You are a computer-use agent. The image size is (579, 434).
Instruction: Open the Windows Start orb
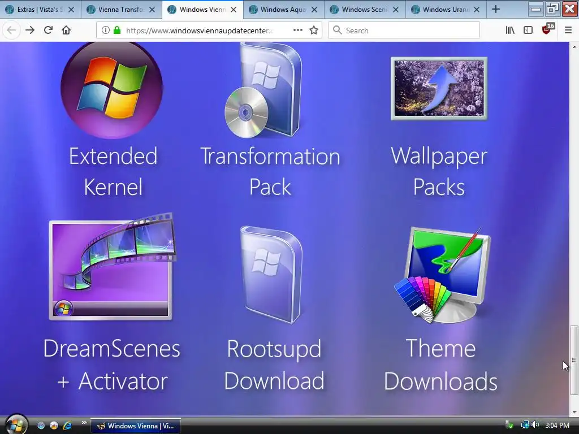pyautogui.click(x=15, y=424)
